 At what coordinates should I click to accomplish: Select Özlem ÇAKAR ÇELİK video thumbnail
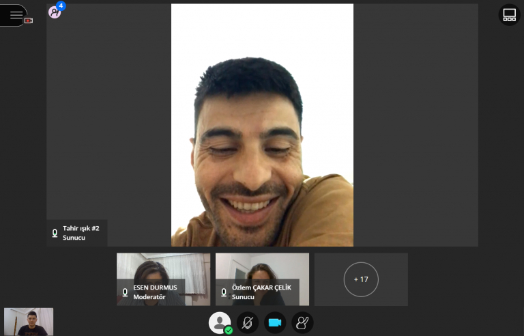pyautogui.click(x=262, y=279)
